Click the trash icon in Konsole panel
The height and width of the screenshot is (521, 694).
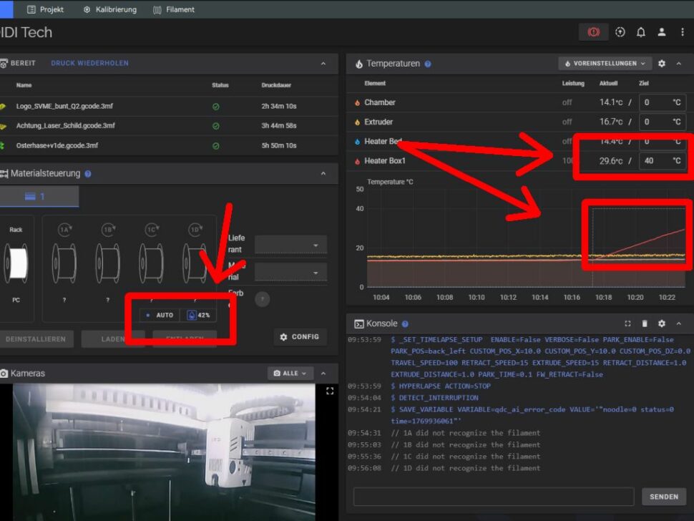[x=644, y=323]
